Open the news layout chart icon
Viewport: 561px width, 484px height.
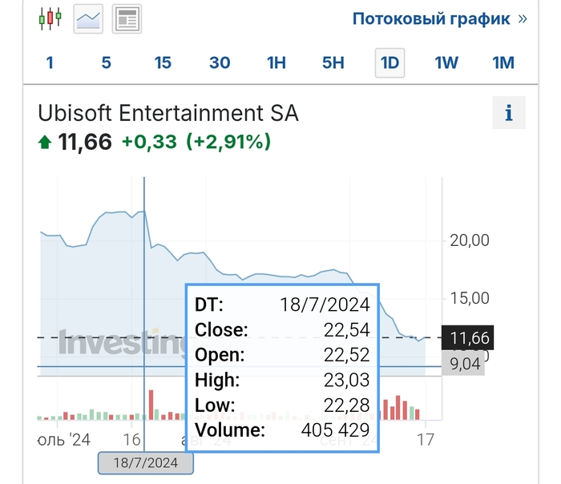(x=127, y=18)
